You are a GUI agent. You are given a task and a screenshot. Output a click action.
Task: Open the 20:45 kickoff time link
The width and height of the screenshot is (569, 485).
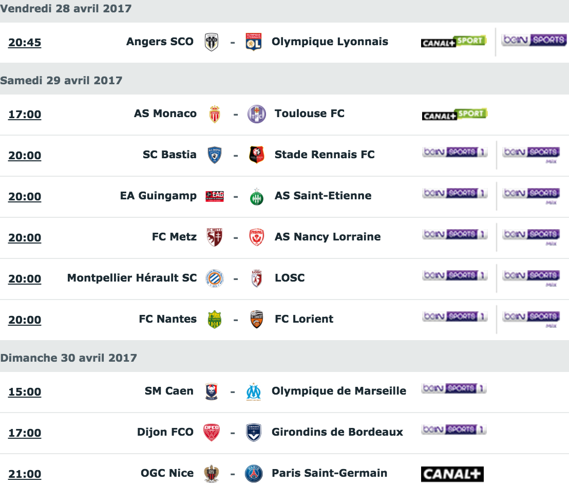pos(25,43)
